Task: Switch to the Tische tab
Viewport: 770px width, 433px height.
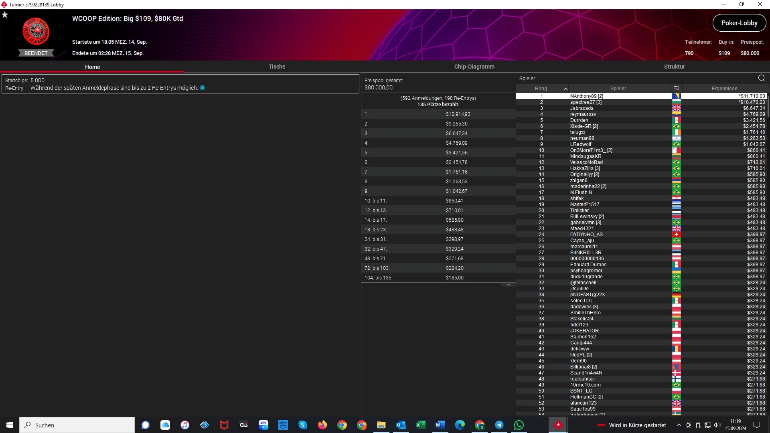Action: (x=277, y=67)
